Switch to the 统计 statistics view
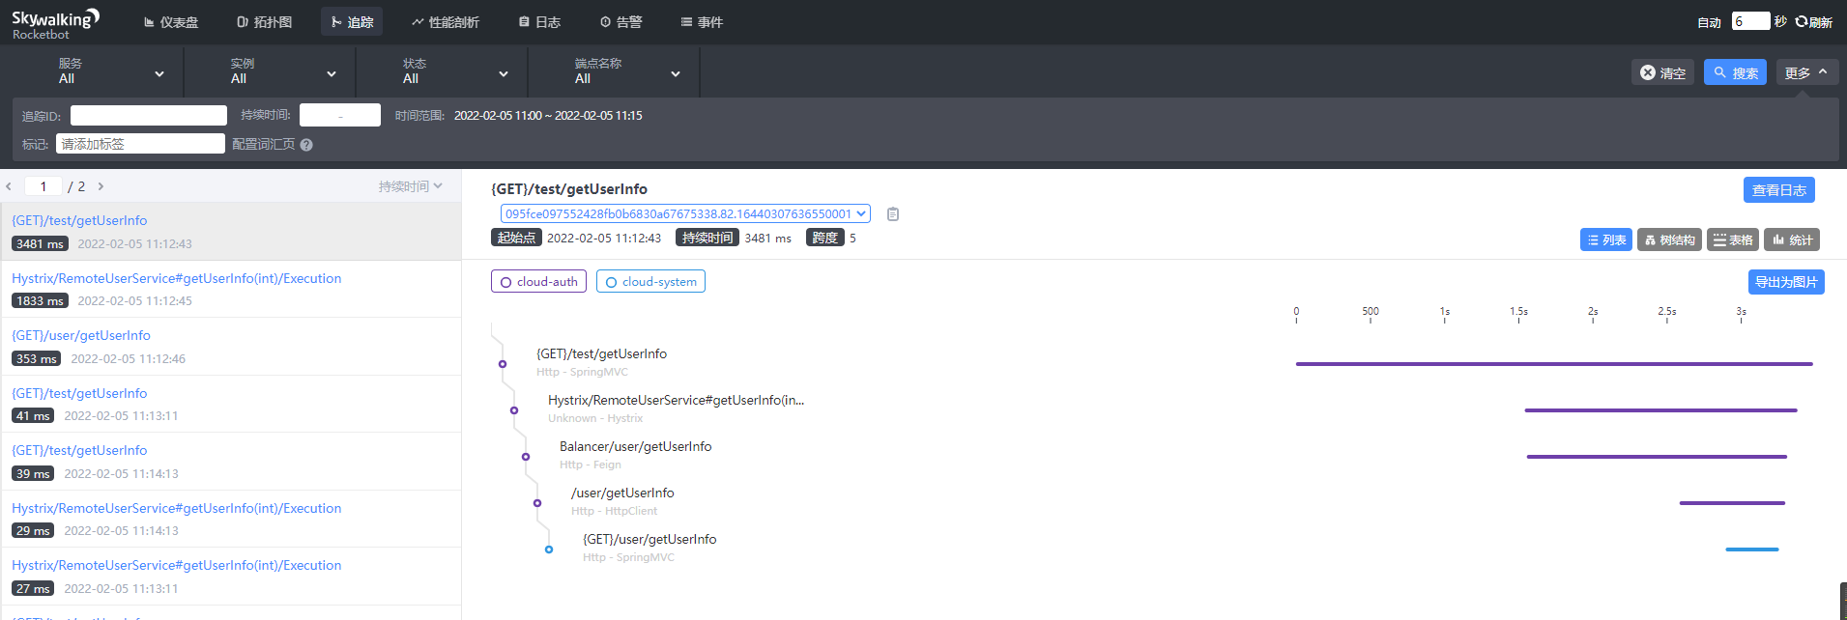 coord(1792,240)
